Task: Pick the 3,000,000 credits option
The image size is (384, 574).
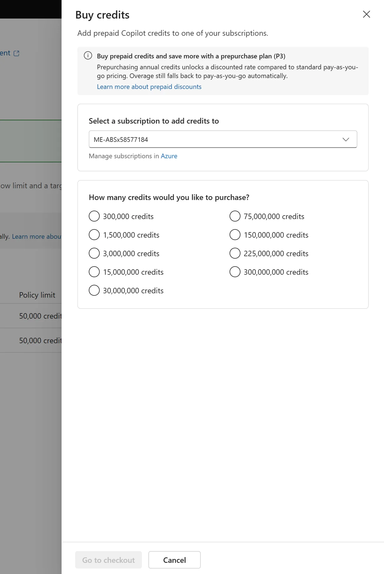Action: (x=94, y=253)
